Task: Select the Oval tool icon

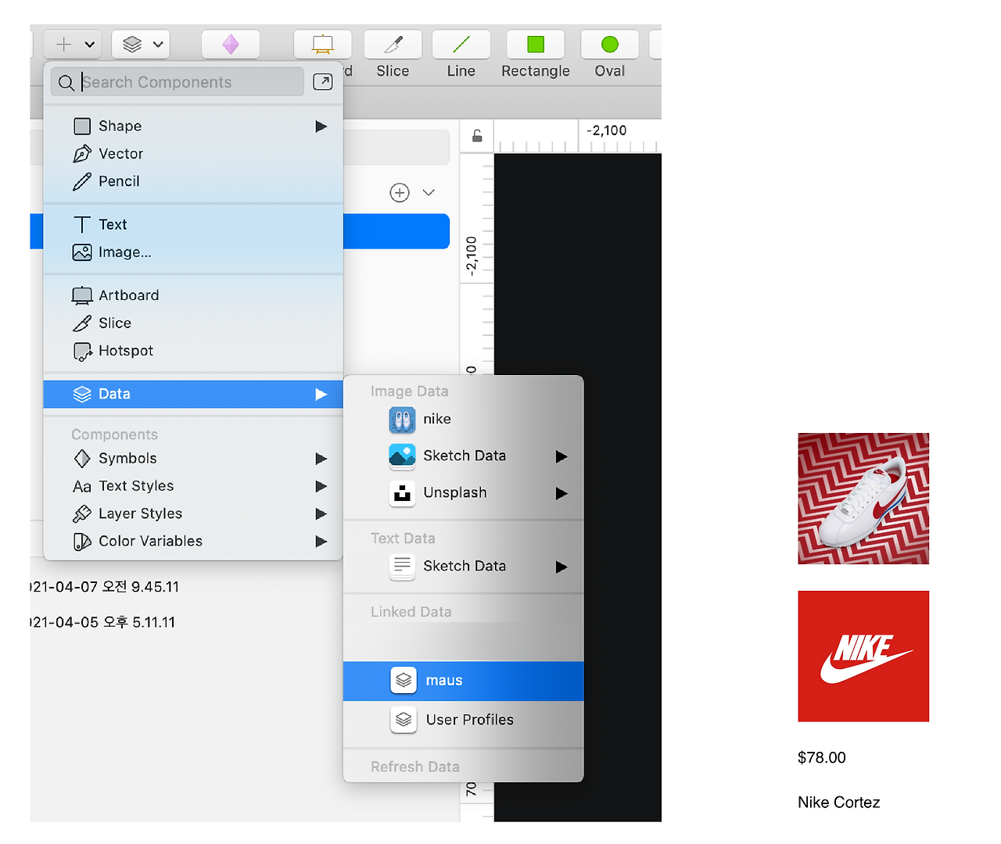Action: [610, 45]
